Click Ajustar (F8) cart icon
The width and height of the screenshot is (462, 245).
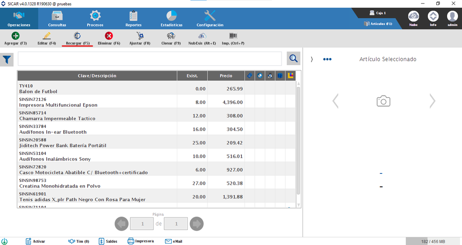coord(140,36)
